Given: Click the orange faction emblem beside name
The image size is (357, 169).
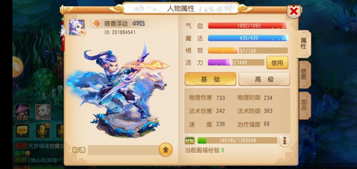Looking at the screenshot, I should tap(96, 23).
